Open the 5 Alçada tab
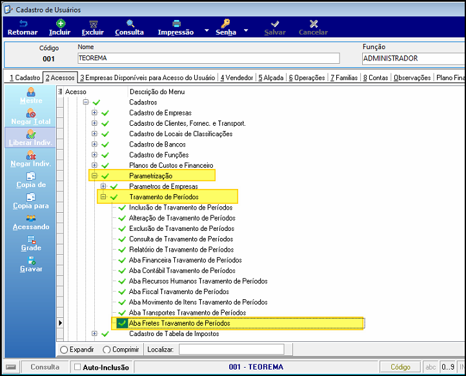This screenshot has width=466, height=376. point(270,78)
